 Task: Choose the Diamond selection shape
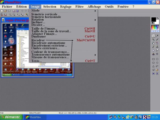point(157,63)
